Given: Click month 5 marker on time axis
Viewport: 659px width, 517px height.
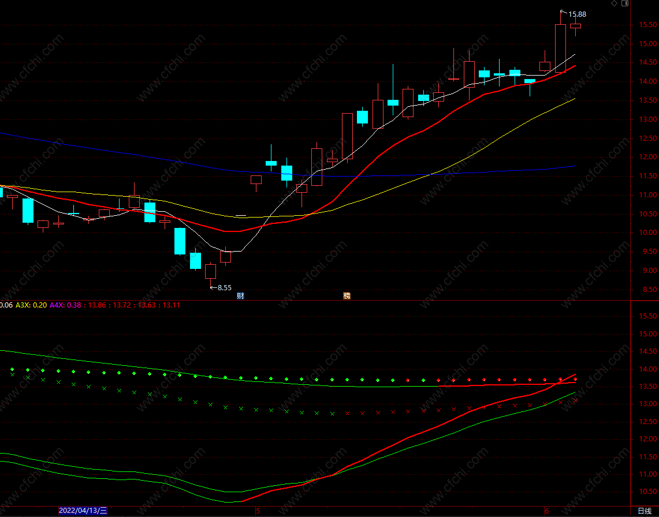Looking at the screenshot, I should 258,511.
